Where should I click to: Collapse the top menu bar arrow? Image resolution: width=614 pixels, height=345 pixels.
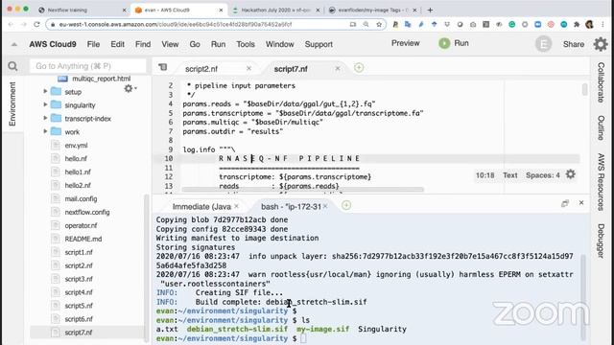coord(14,44)
